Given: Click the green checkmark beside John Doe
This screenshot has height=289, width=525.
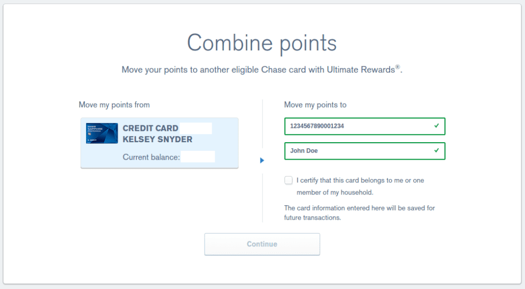Looking at the screenshot, I should click(x=436, y=151).
